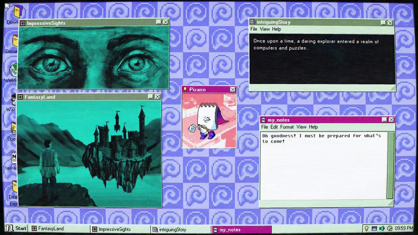418x235 pixels.
Task: Click the Pizarro notepad assistant character
Action: (x=208, y=121)
